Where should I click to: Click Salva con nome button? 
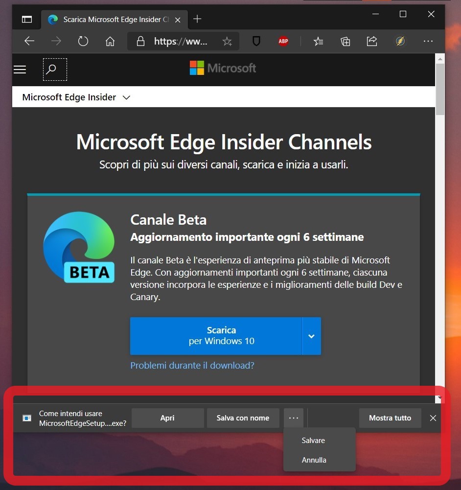tap(243, 418)
